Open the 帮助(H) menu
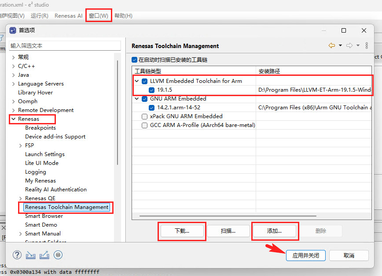This screenshot has width=382, height=276. click(x=123, y=15)
